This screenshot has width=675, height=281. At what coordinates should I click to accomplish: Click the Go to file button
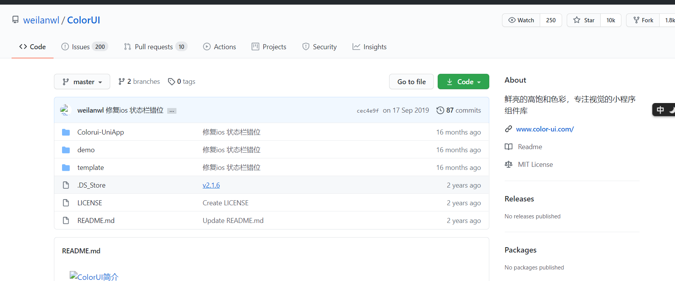click(411, 81)
